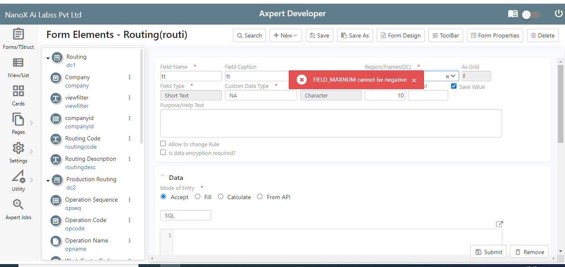Viewport: 565px width, 267px height.
Task: Toggle the Save Value checkbox
Action: click(454, 86)
